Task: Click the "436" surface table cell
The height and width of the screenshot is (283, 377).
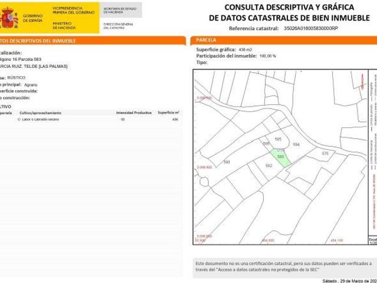Action: (x=175, y=119)
